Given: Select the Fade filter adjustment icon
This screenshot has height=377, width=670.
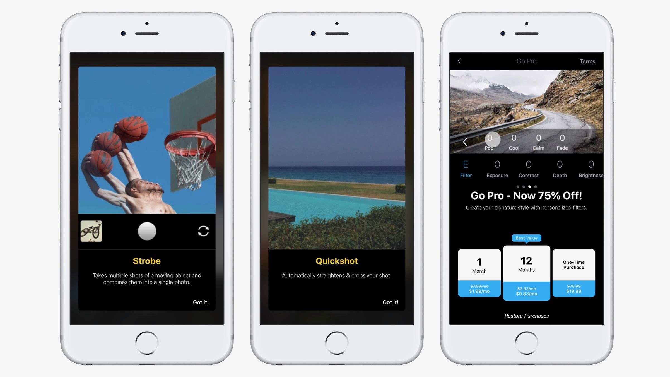Looking at the screenshot, I should [562, 141].
